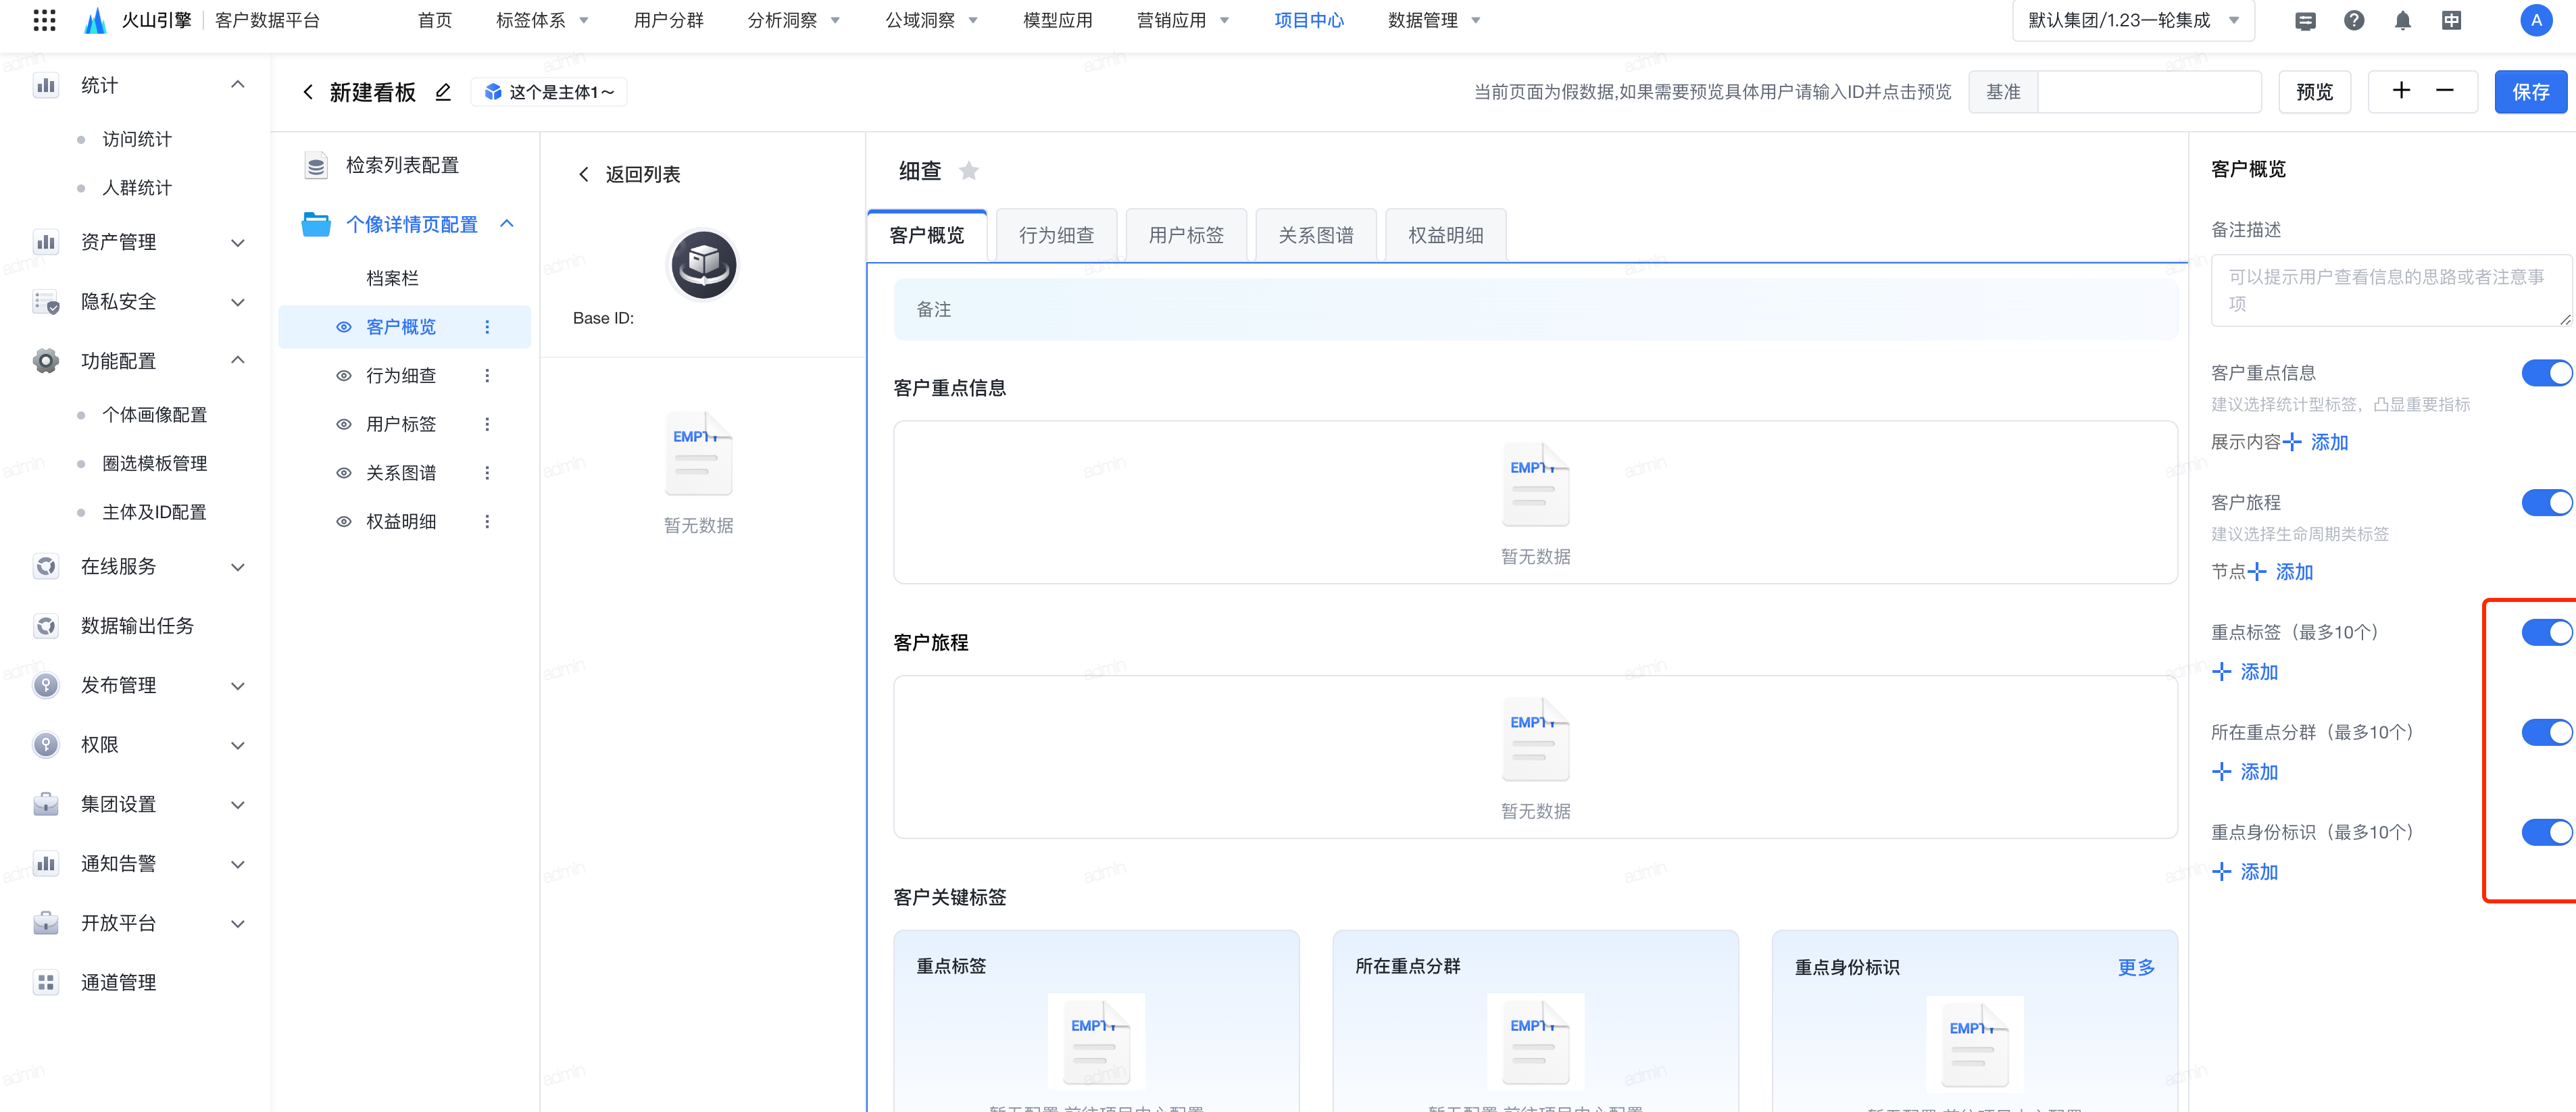Open the 默认集团/1.23一轮集成 project dropdown

point(2132,20)
